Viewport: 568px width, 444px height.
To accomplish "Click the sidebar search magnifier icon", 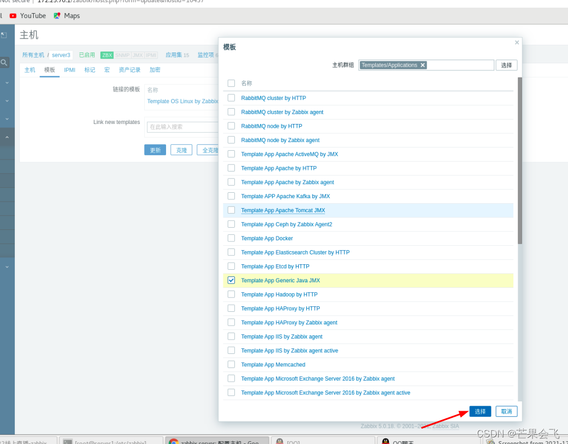I will 4,63.
